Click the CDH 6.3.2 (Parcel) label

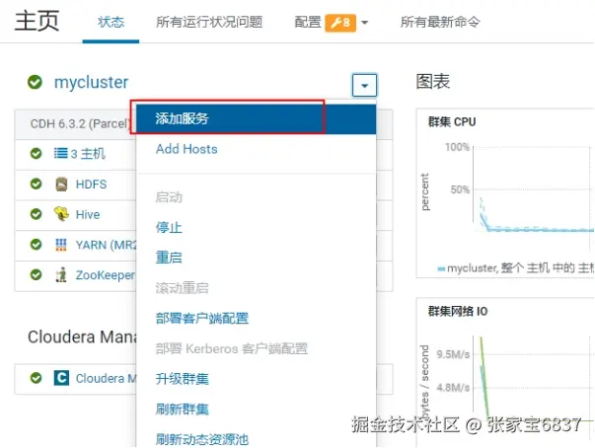click(x=81, y=123)
